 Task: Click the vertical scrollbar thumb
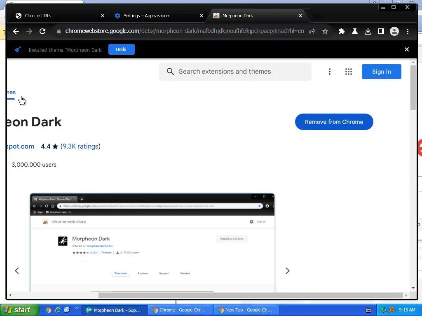pos(413,87)
